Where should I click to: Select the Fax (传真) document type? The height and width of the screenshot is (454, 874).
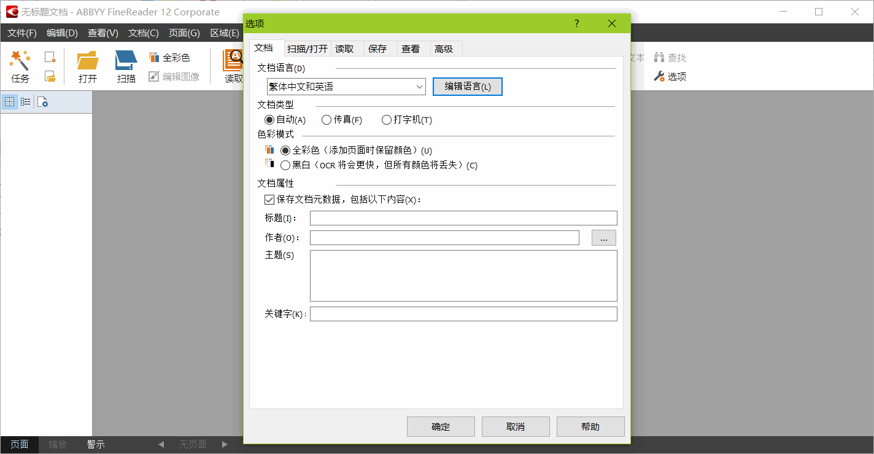[x=327, y=120]
